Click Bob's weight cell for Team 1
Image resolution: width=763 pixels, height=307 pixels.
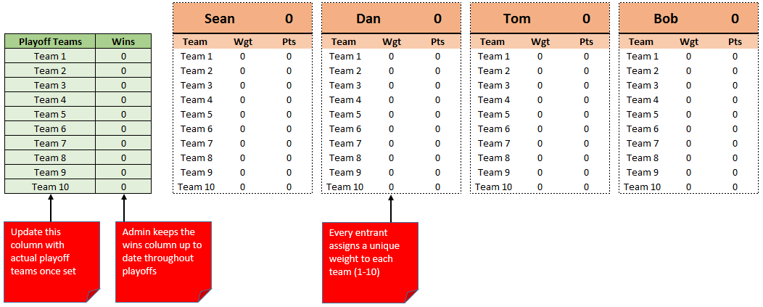click(688, 56)
